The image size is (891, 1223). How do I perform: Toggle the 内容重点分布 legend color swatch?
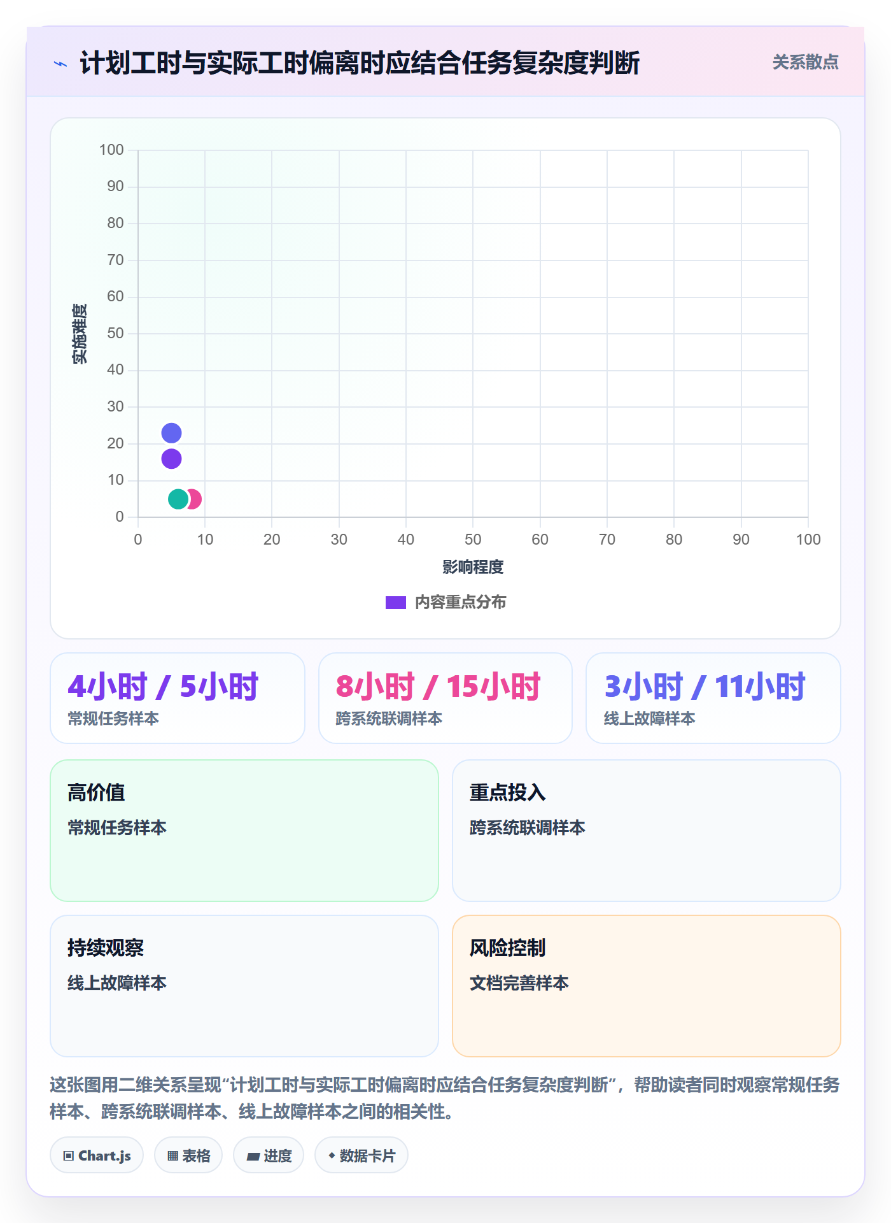pyautogui.click(x=396, y=603)
